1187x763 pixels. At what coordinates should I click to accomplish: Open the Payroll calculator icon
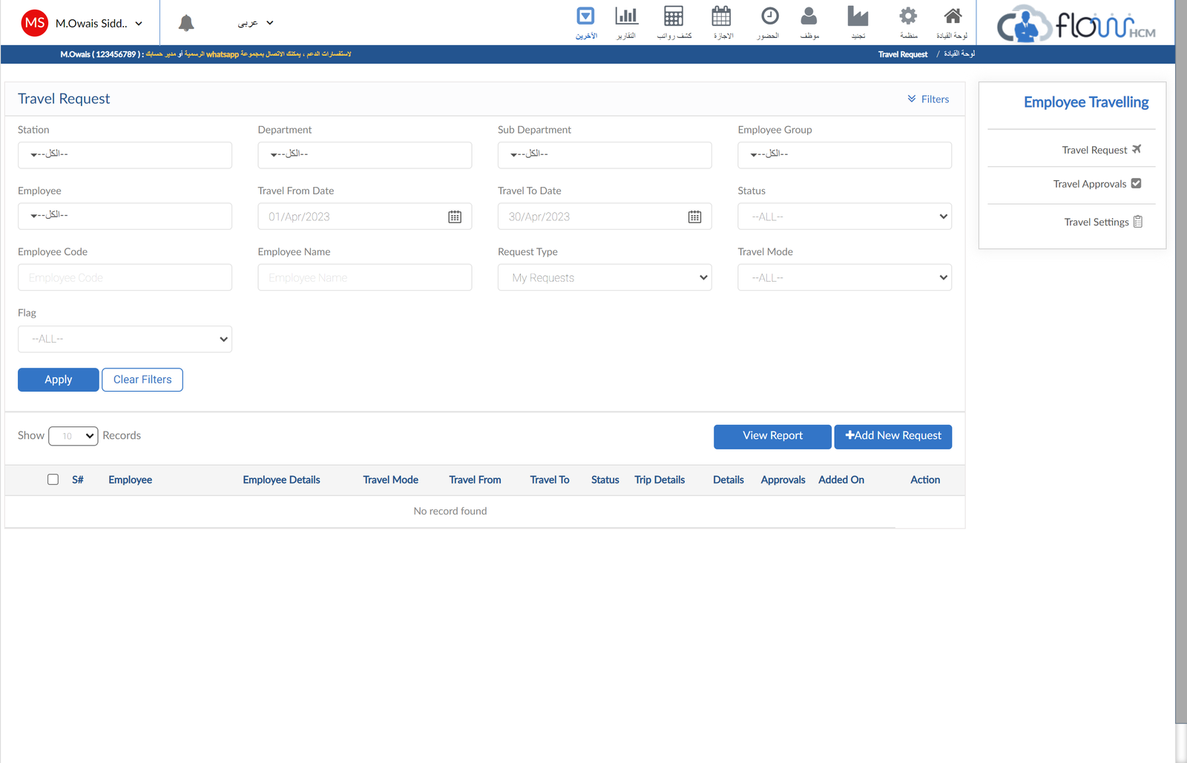coord(674,16)
